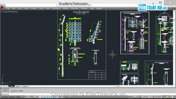Toggle Ortho Mode in status bar
The width and height of the screenshot is (176, 99).
click(x=34, y=97)
